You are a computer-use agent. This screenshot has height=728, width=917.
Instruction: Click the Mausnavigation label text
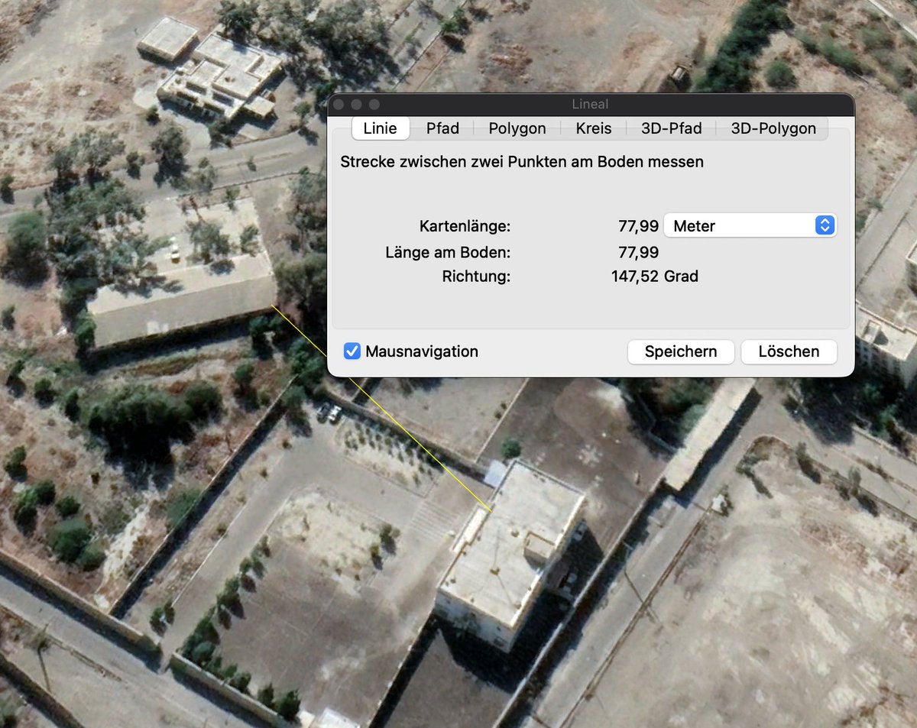(422, 351)
